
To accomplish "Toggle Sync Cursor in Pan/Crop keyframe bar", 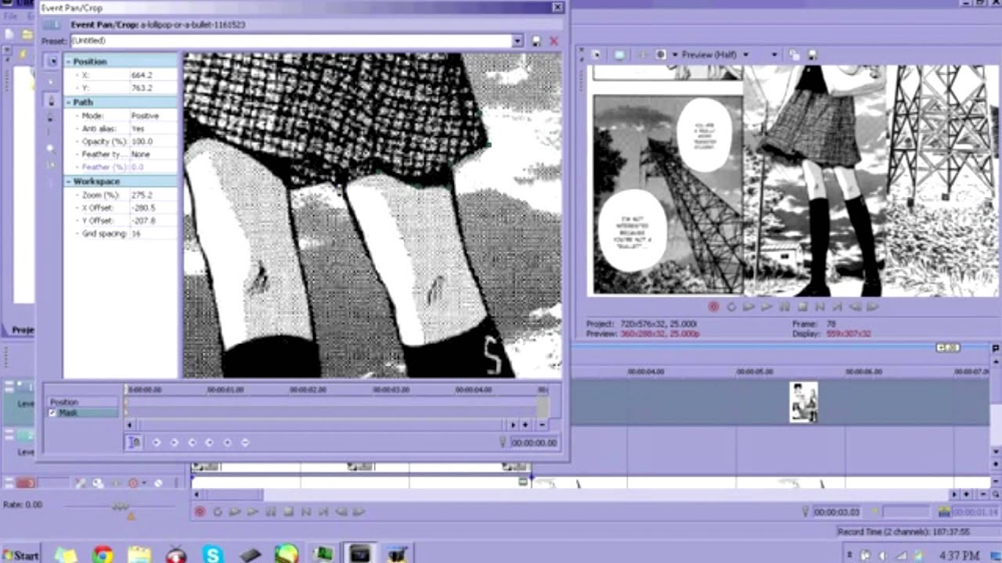I will (134, 443).
